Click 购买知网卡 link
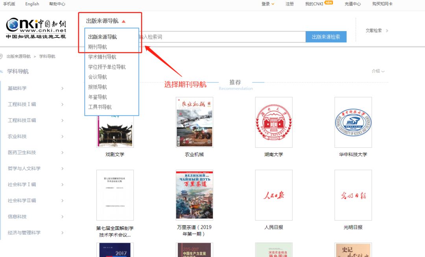This screenshot has height=257, width=425. [382, 4]
